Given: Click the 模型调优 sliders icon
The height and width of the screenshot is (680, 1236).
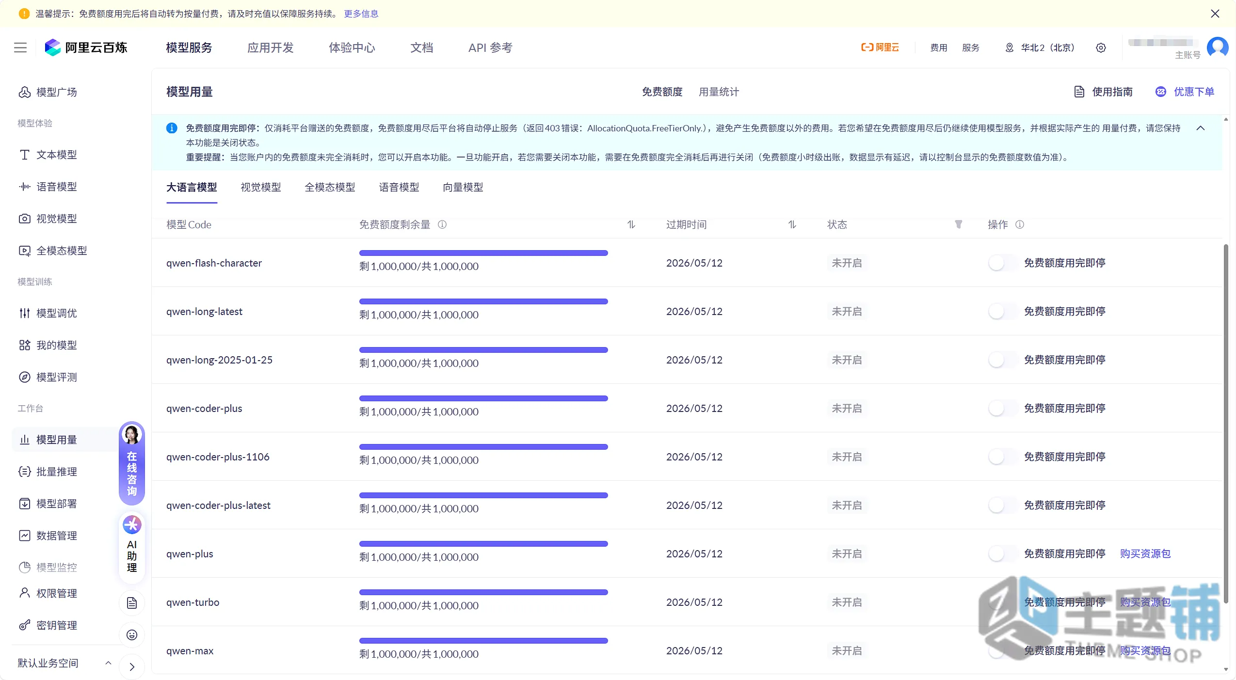Looking at the screenshot, I should pyautogui.click(x=24, y=313).
